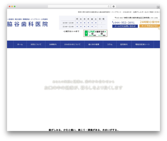Click the hero text お口の中の健康が、暮らしをより良くします

(x=83, y=88)
